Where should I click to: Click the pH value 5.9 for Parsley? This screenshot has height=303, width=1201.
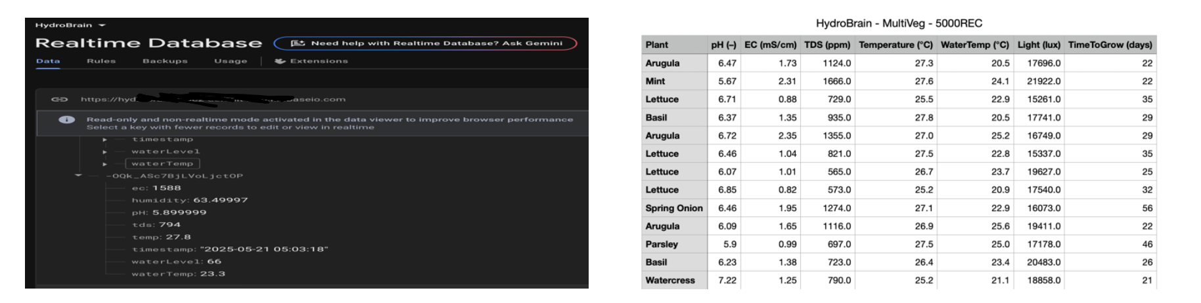pos(730,244)
